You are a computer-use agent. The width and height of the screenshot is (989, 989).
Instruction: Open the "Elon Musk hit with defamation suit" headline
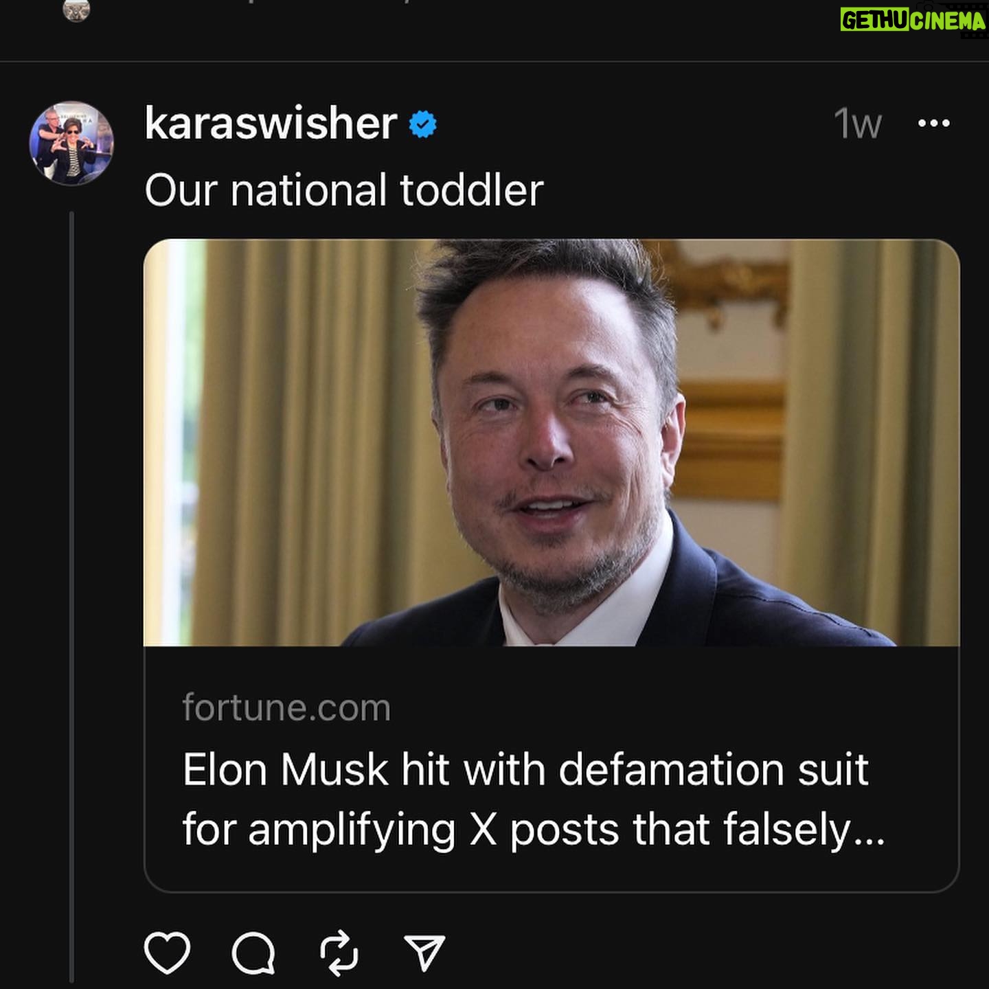(x=525, y=769)
